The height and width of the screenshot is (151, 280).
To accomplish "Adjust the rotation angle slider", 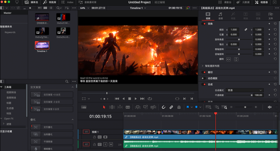I will coord(239,39).
